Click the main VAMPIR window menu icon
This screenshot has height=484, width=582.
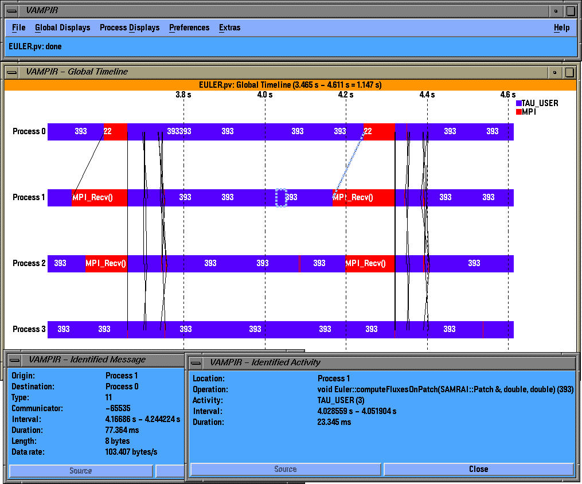click(11, 10)
